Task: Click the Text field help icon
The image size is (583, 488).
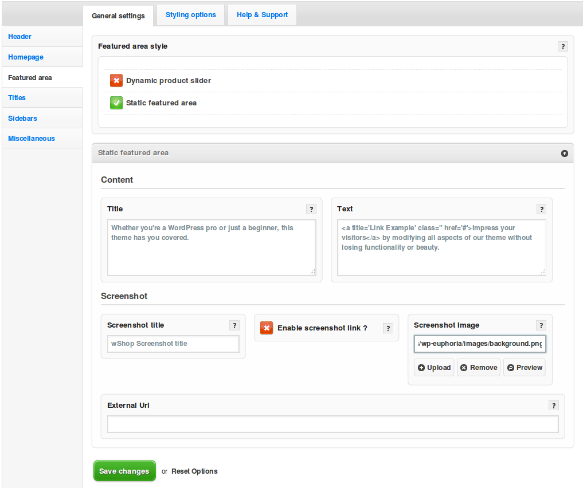Action: (541, 209)
